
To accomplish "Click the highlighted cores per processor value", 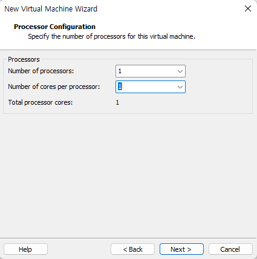I will pyautogui.click(x=120, y=87).
